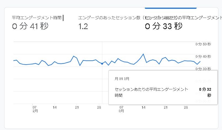Click the 07 3月 x-axis label
This screenshot has height=130, width=222.
point(121,109)
